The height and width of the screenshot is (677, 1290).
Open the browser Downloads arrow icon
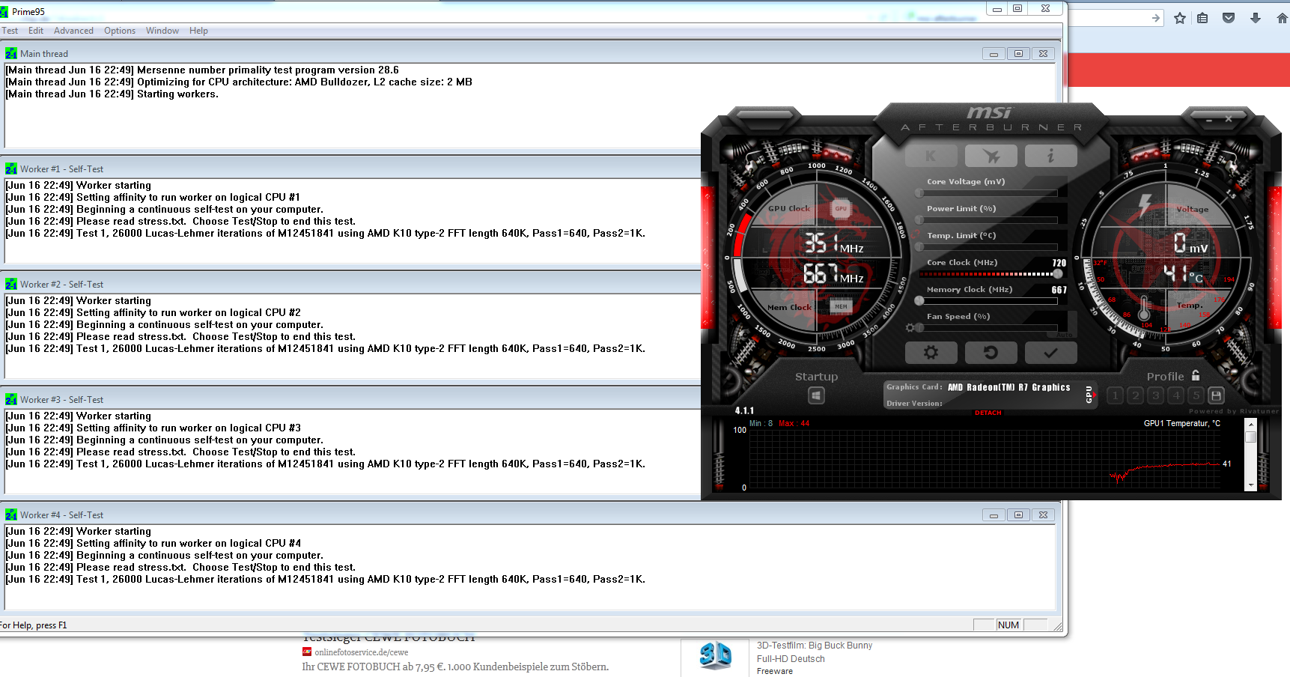tap(1256, 18)
